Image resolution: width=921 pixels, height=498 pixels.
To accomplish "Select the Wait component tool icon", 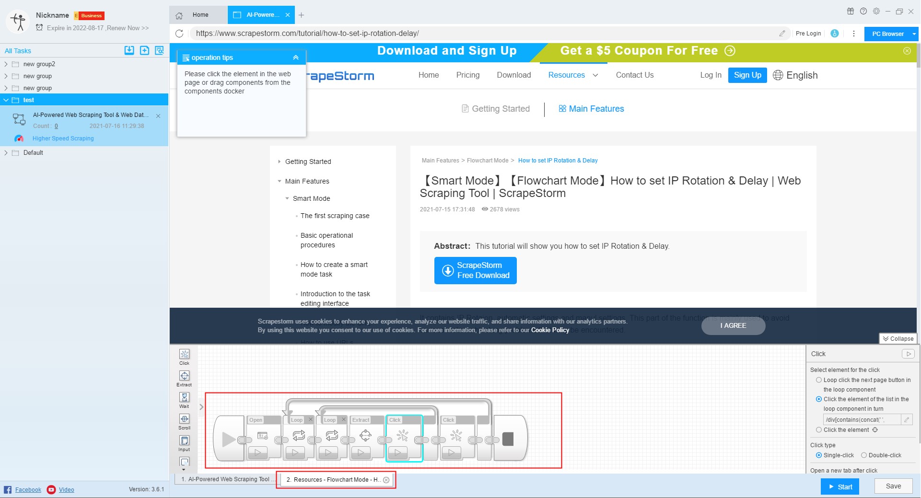I will (184, 398).
